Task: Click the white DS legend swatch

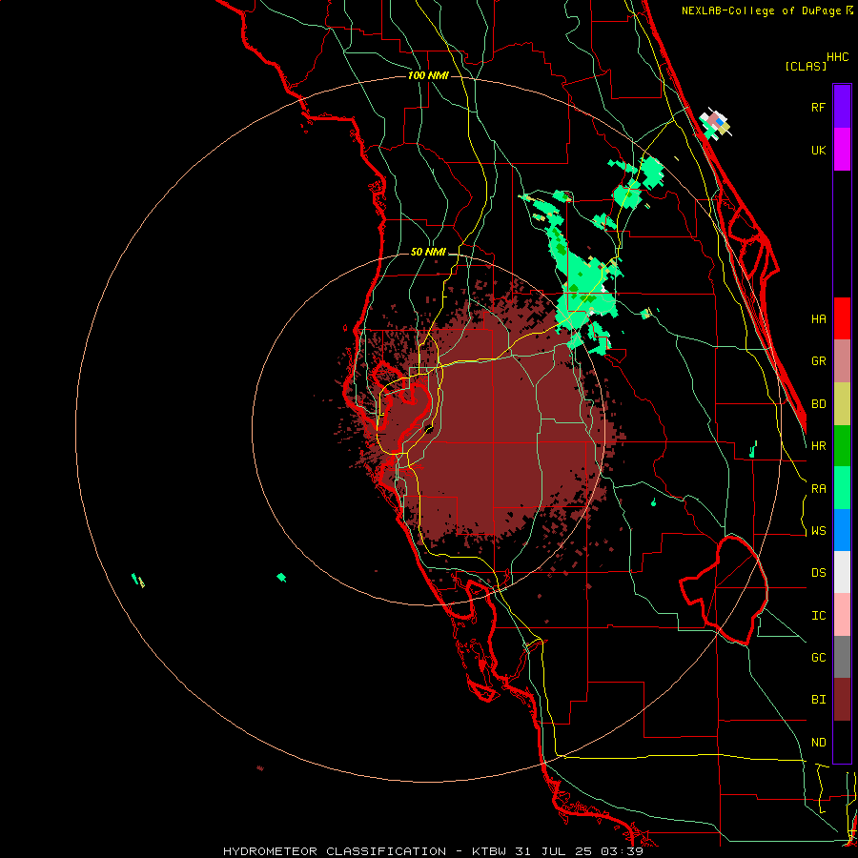Action: click(x=842, y=572)
